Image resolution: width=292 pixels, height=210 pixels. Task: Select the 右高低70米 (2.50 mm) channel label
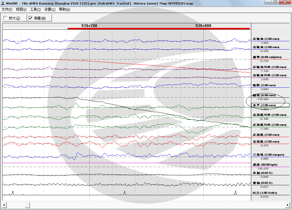(269, 115)
